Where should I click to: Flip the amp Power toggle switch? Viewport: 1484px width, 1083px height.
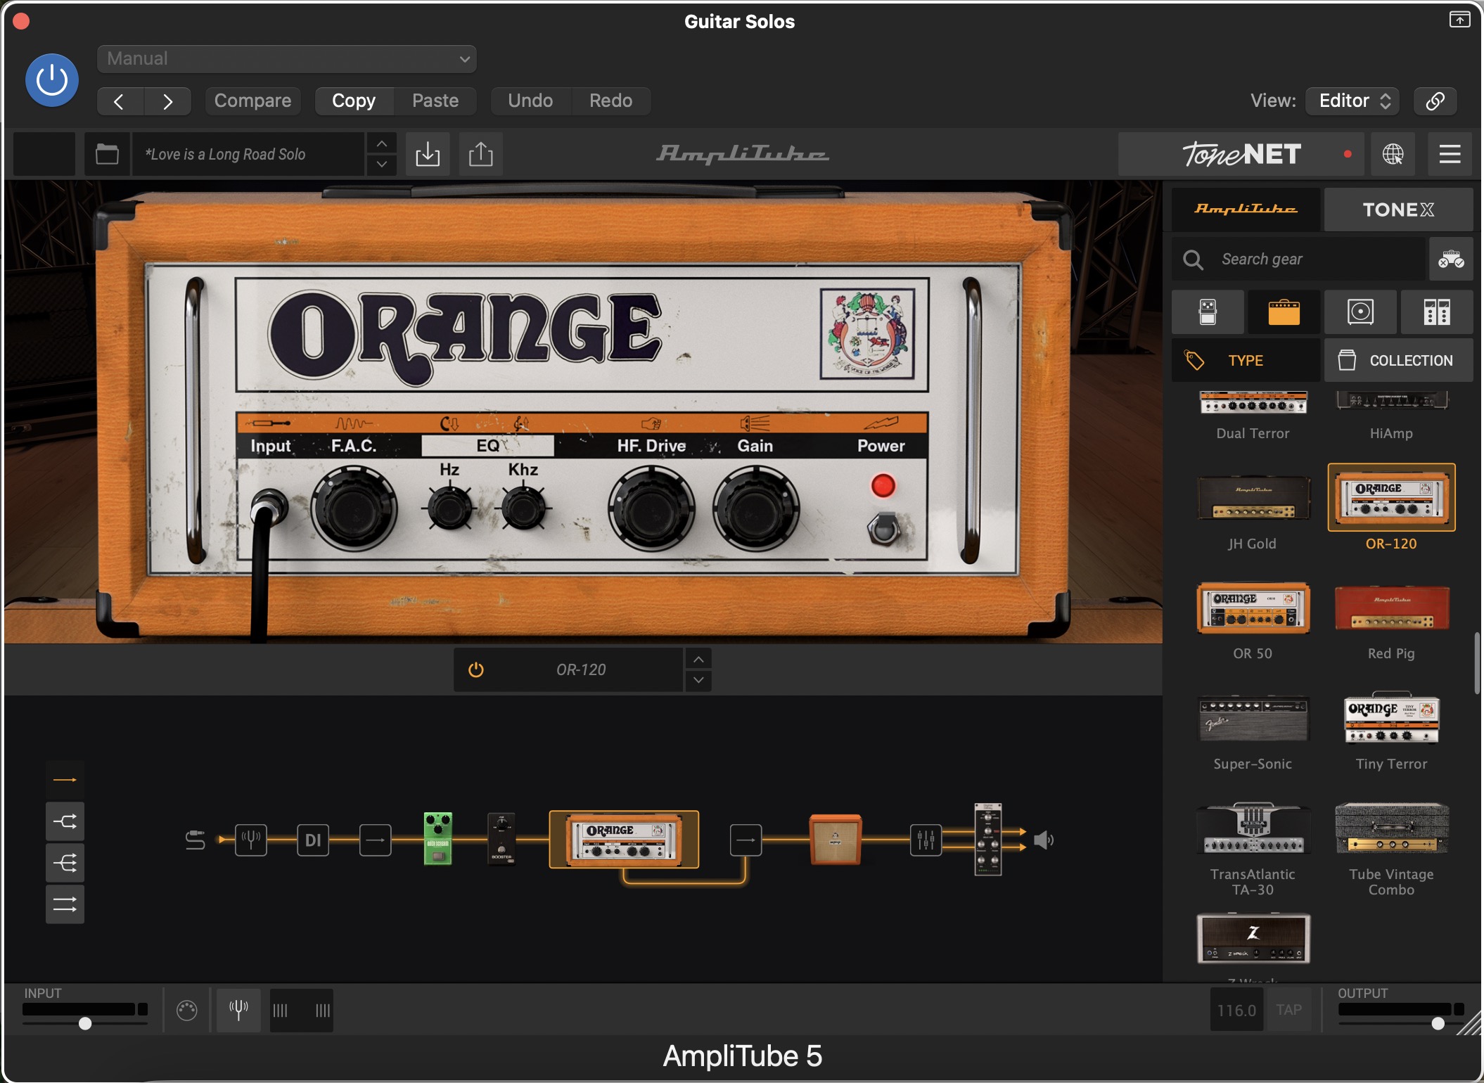point(884,529)
